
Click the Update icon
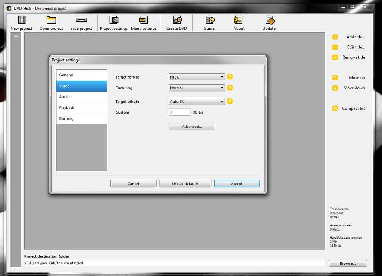(x=270, y=20)
